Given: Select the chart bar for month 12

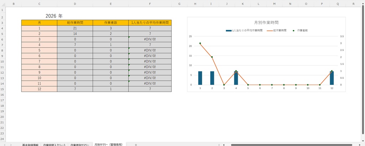Looking at the screenshot, I should click(332, 78).
